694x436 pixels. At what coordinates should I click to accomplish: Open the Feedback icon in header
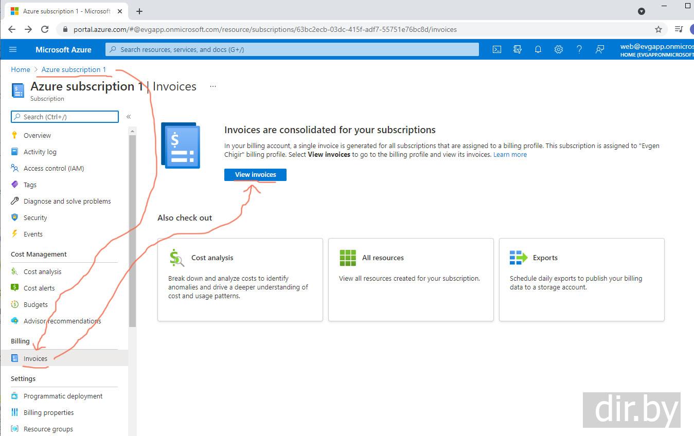(x=600, y=49)
